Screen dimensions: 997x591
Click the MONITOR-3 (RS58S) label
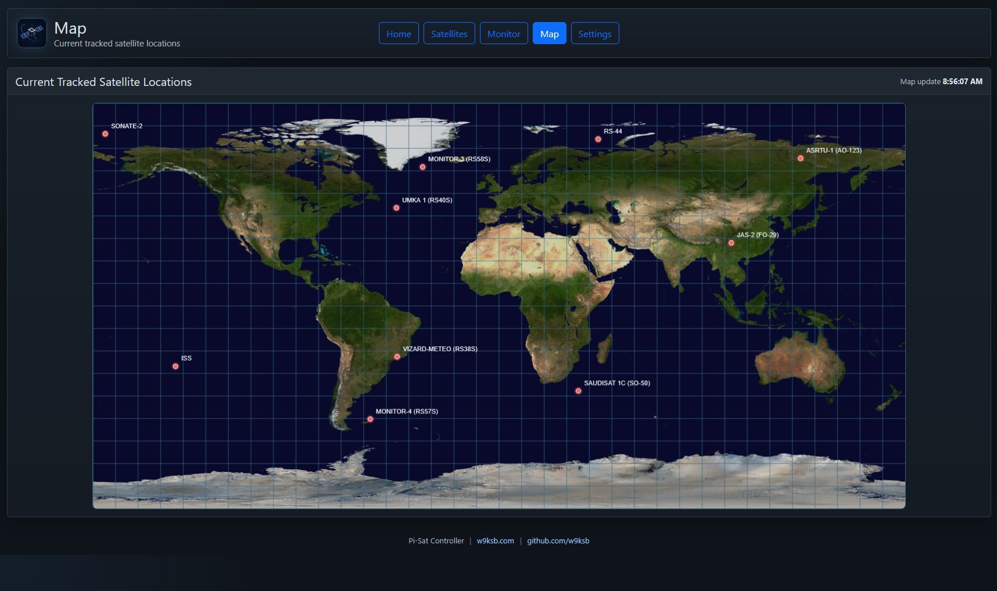459,159
